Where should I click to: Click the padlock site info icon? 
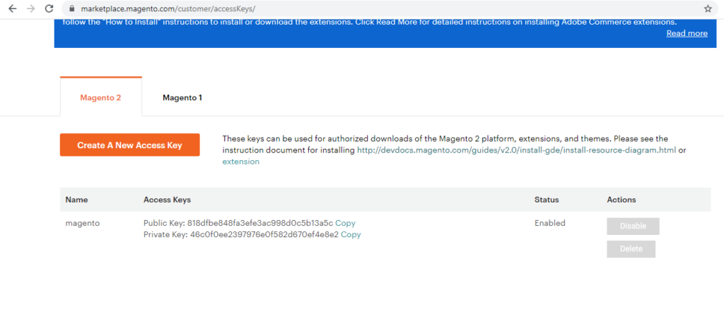click(71, 8)
